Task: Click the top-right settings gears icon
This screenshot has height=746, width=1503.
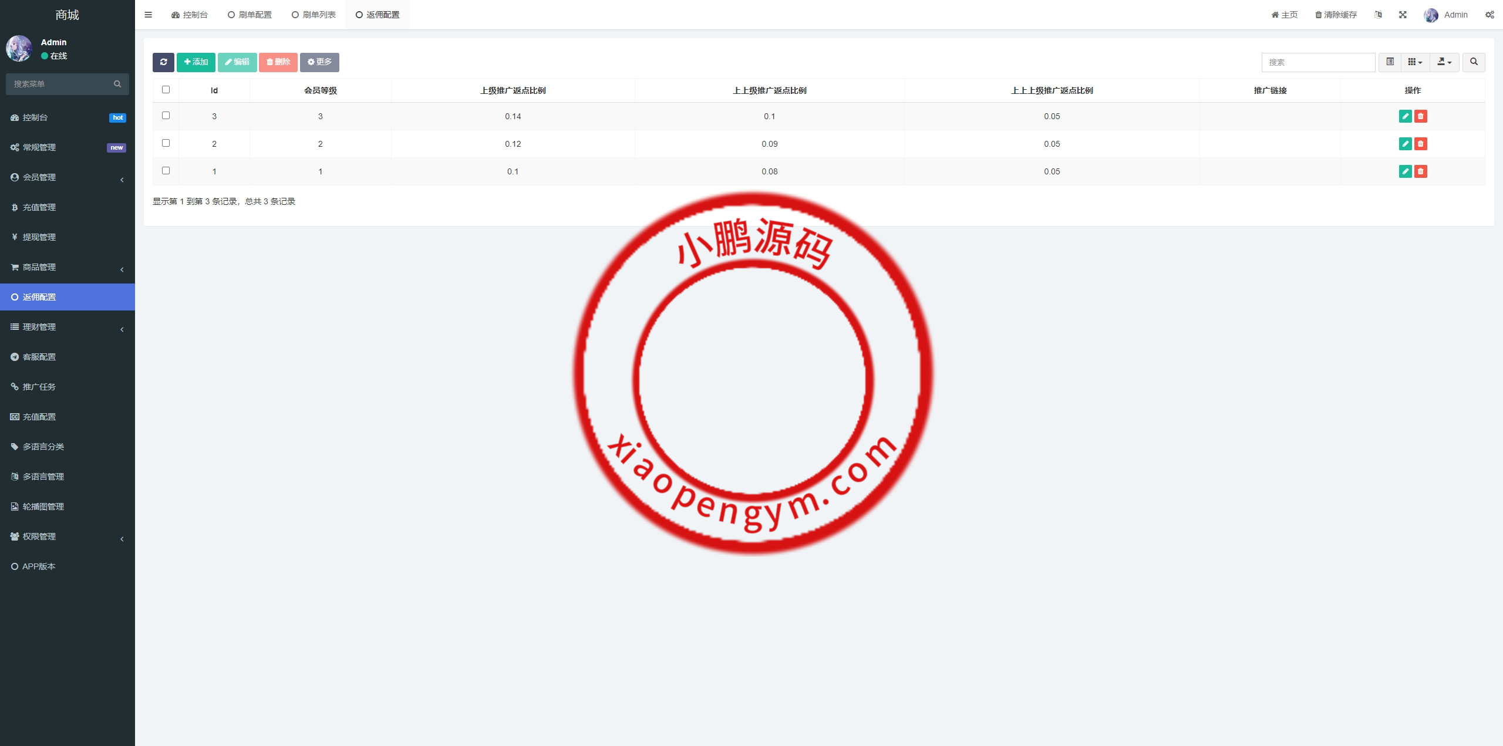Action: [1489, 15]
